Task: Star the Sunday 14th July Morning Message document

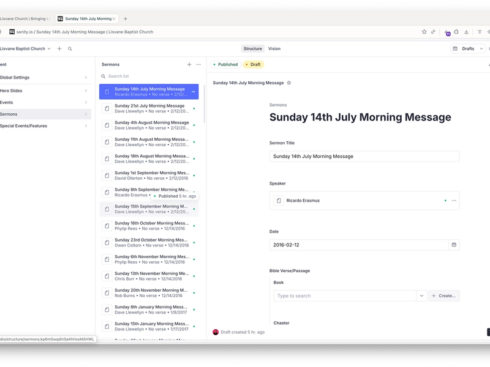Action: click(289, 83)
